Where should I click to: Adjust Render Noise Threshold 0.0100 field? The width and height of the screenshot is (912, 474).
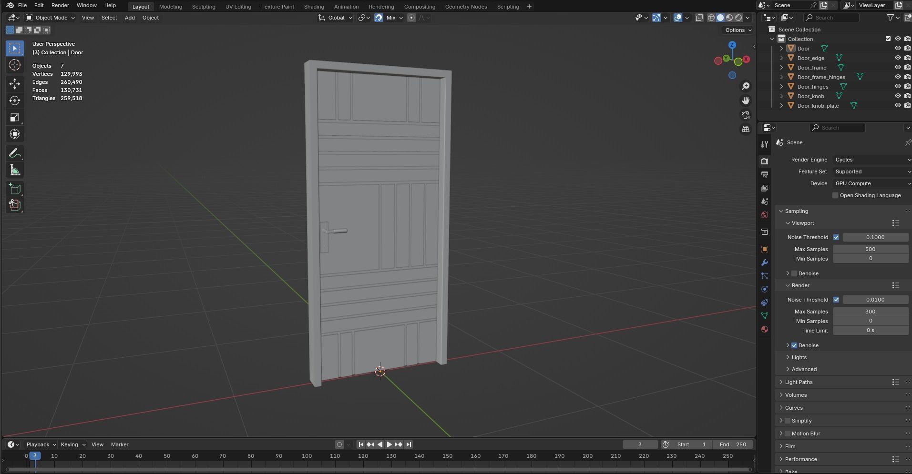(x=875, y=300)
